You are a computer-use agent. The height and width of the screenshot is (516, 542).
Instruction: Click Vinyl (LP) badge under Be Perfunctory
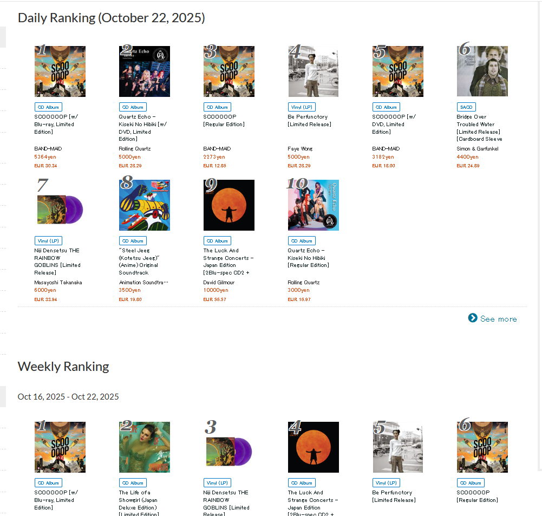[302, 107]
